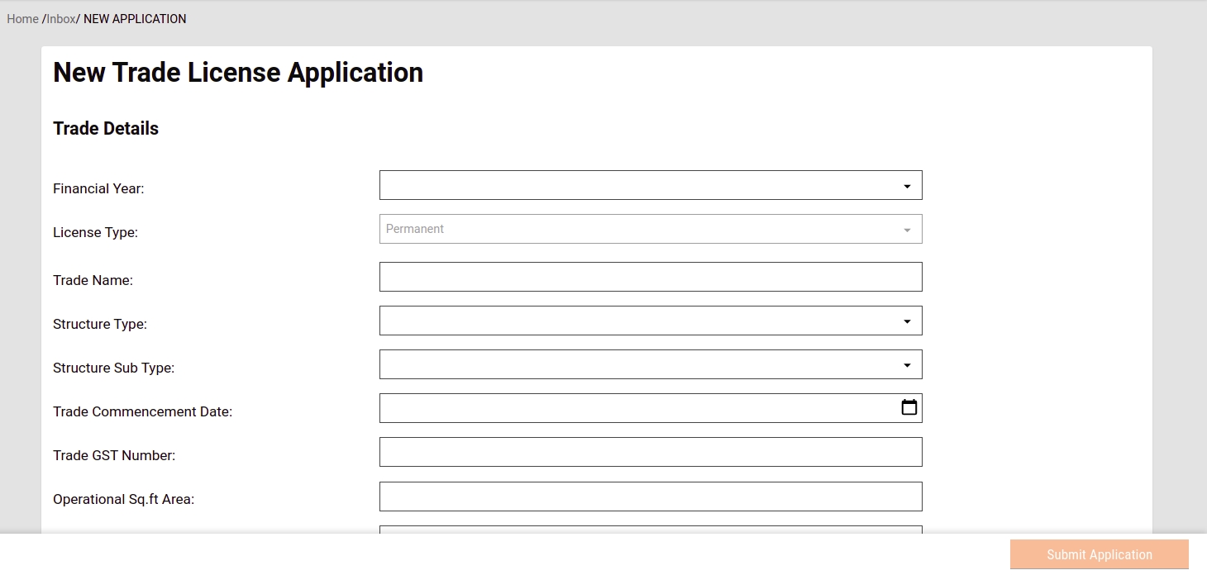Screen dimensions: 1207x575
Task: Click the Trade GST Number input box
Action: pyautogui.click(x=650, y=452)
